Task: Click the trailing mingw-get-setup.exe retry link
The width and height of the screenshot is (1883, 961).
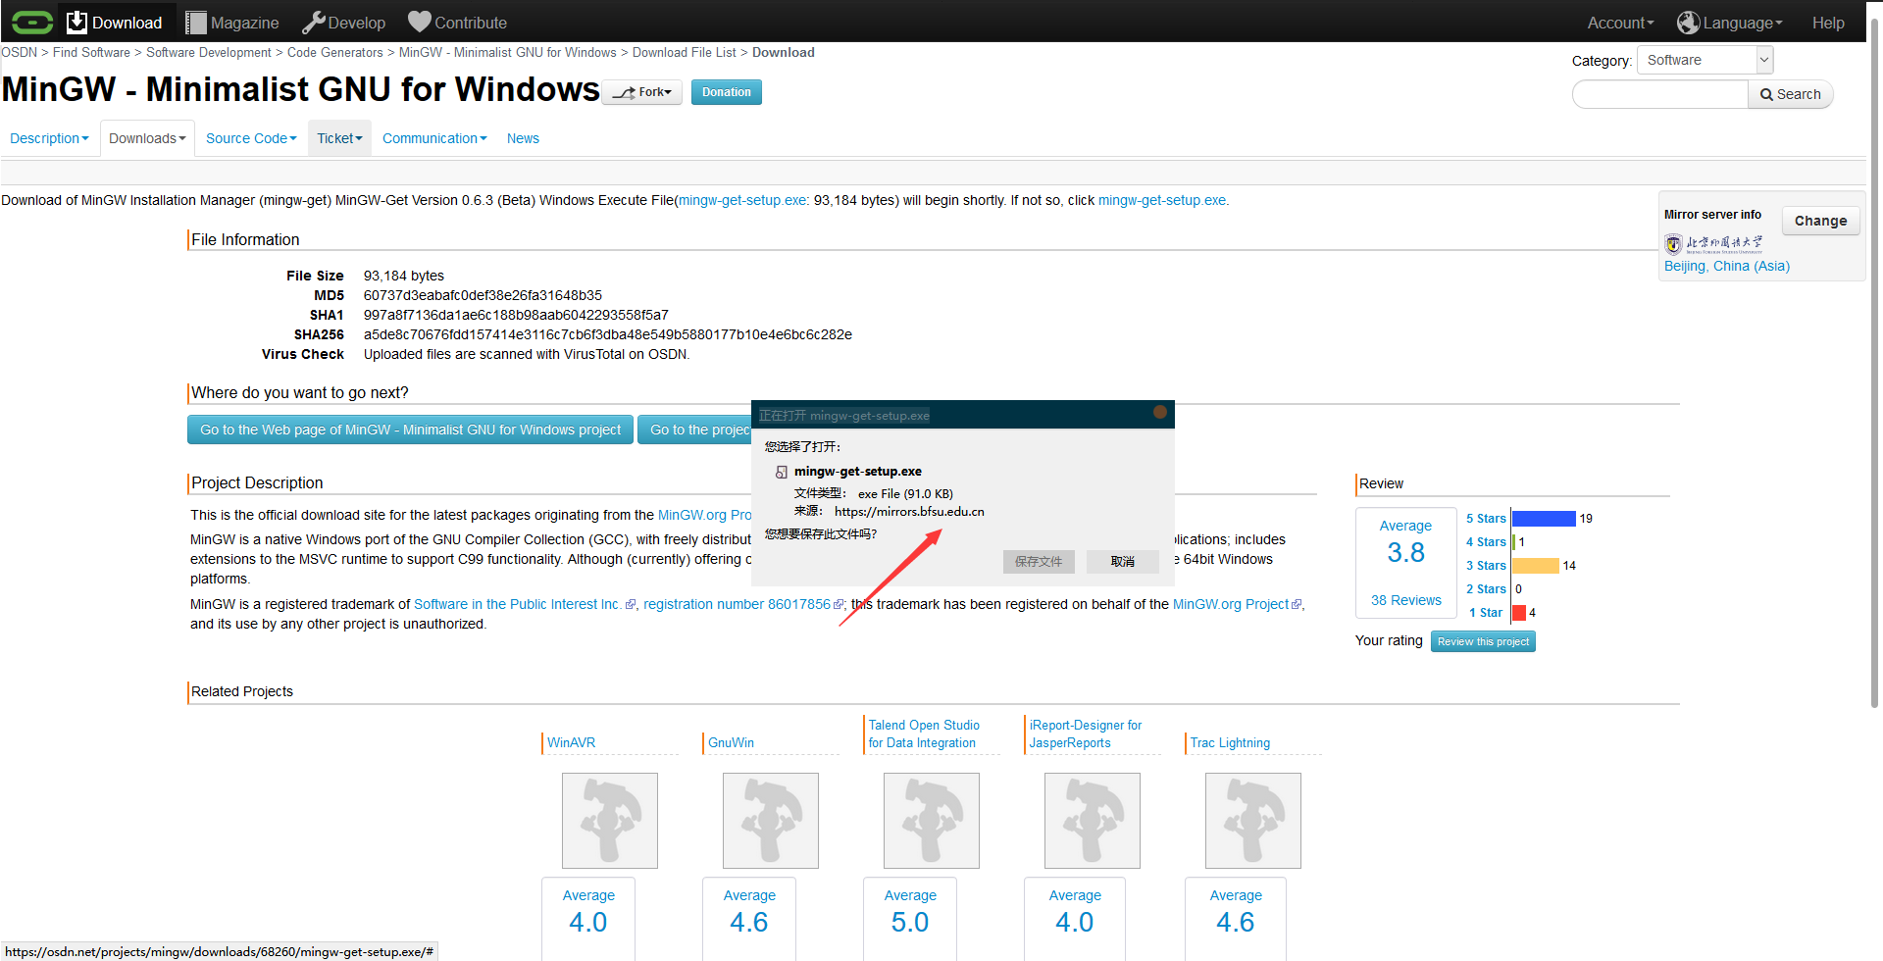Action: (x=1161, y=200)
